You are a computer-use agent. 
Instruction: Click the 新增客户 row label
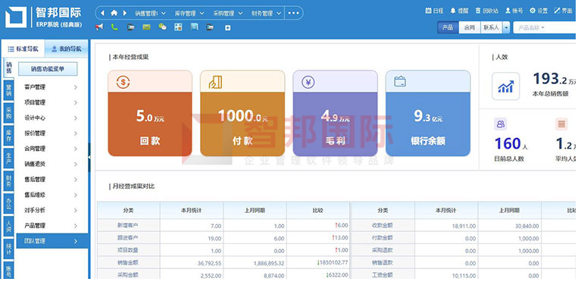click(129, 226)
